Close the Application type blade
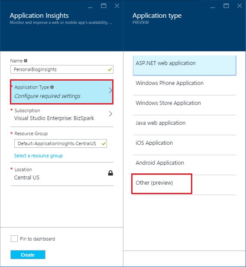The image size is (246, 267). click(240, 6)
